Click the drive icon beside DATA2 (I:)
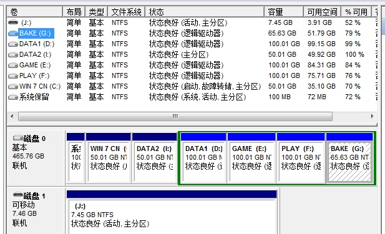The image size is (385, 234). [x=13, y=55]
